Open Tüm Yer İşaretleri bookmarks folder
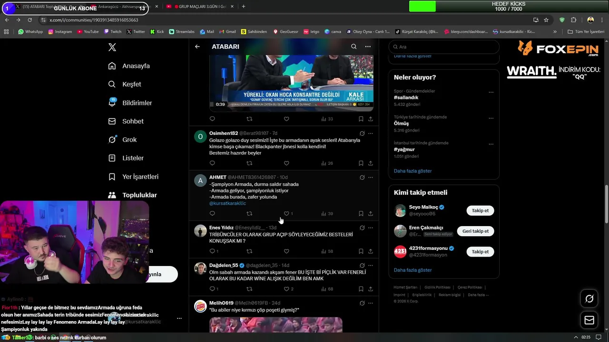The height and width of the screenshot is (342, 609). click(586, 32)
